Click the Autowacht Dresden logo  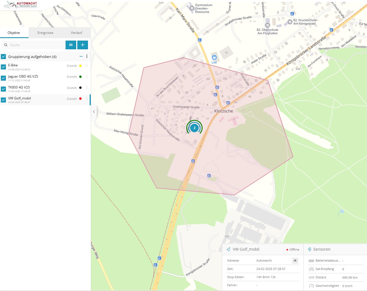[21, 5]
